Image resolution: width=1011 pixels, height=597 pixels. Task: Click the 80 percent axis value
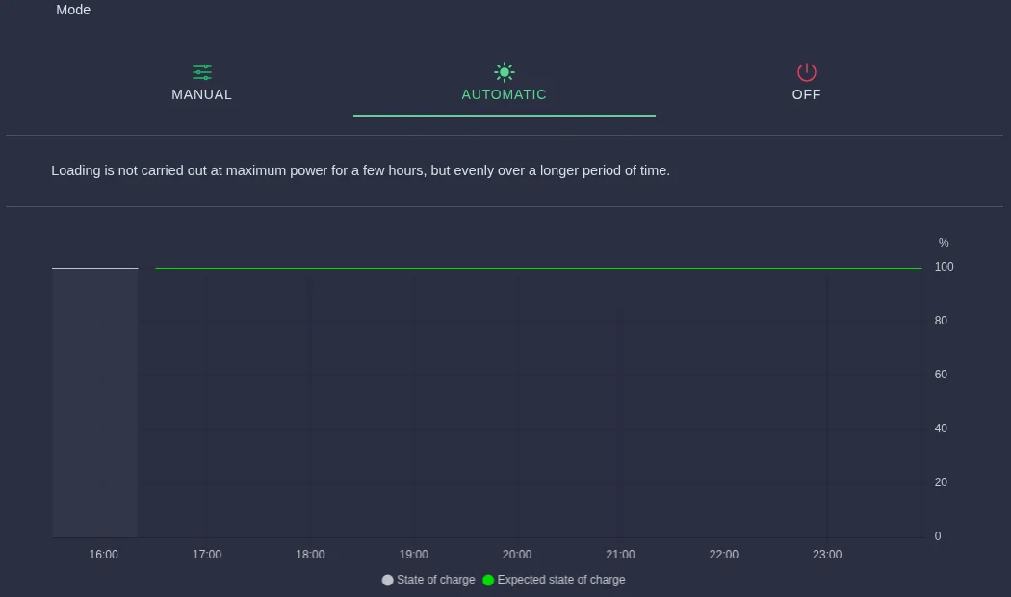point(941,321)
